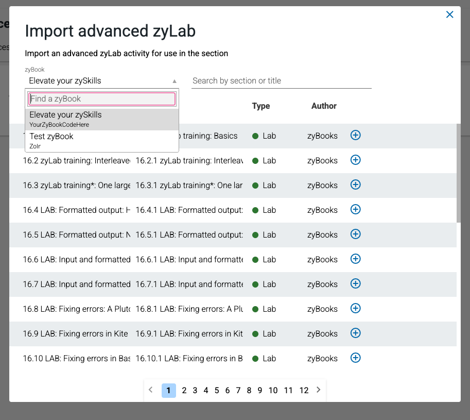
Task: Select section 16.6 LAB: Input and formatted
Action: (x=76, y=260)
